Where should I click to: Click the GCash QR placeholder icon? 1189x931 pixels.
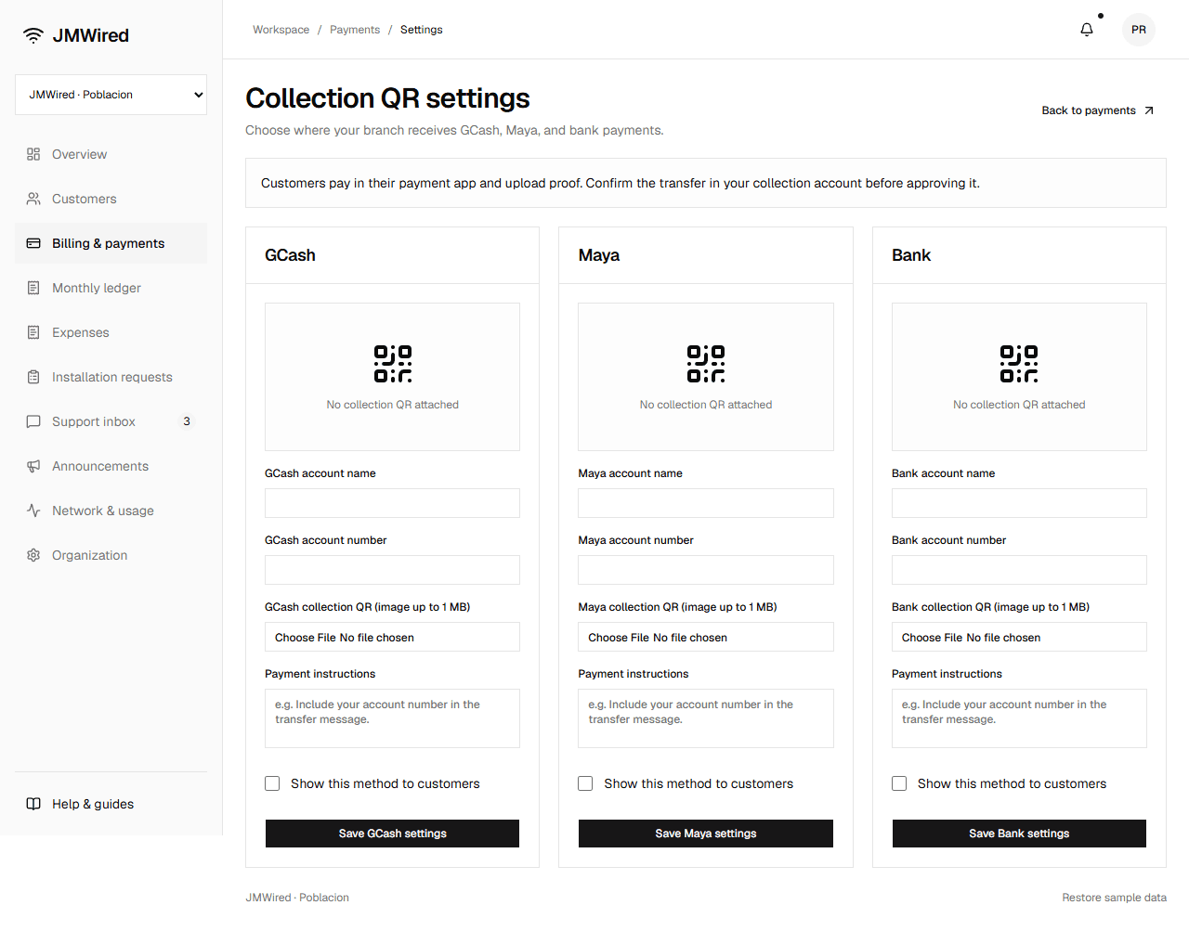(x=393, y=364)
